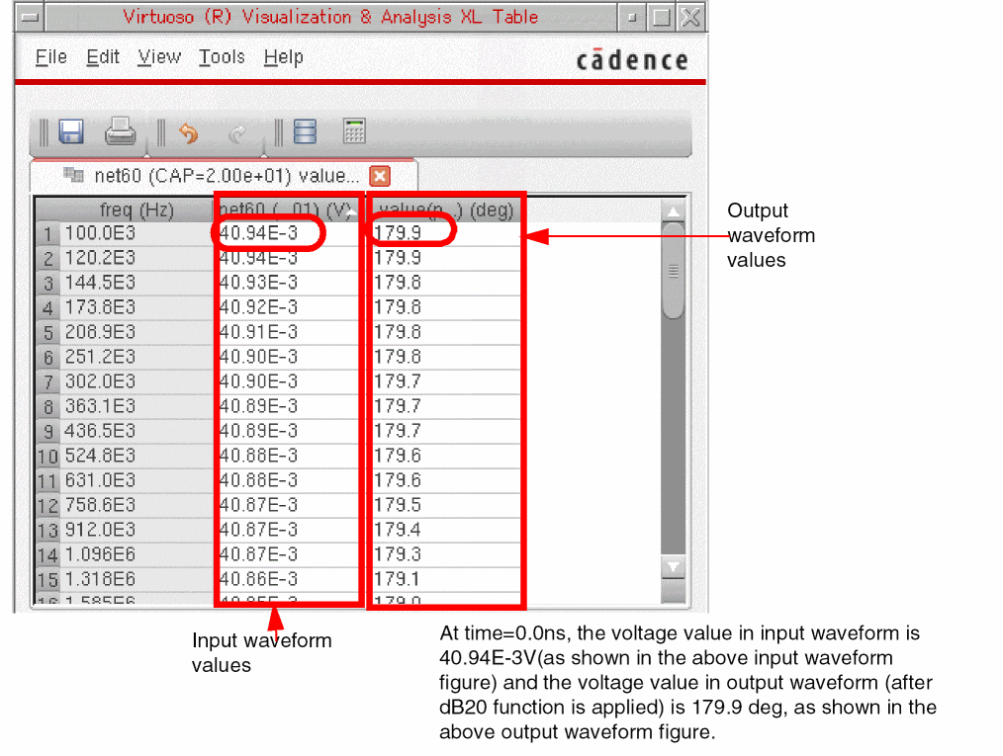Select row number 10 header
Image resolution: width=1003 pixels, height=756 pixels.
(48, 457)
